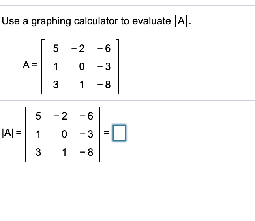
Task: Select the 0 in bracketed matrix A
Action: [x=82, y=66]
